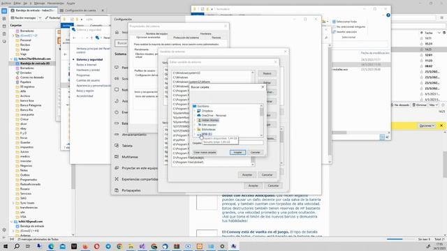Close the Configuración de cuenta tab

point(103,10)
